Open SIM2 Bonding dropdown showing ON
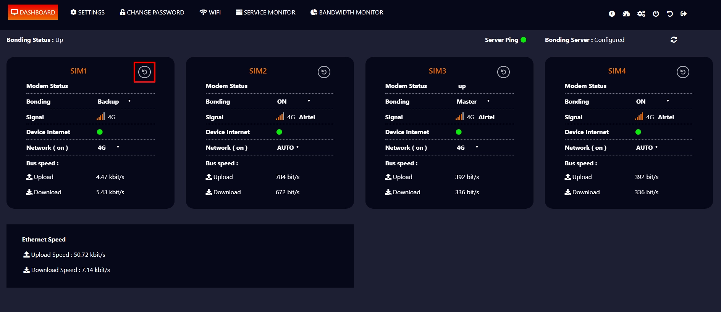Screen dimensions: 721x312 294,101
